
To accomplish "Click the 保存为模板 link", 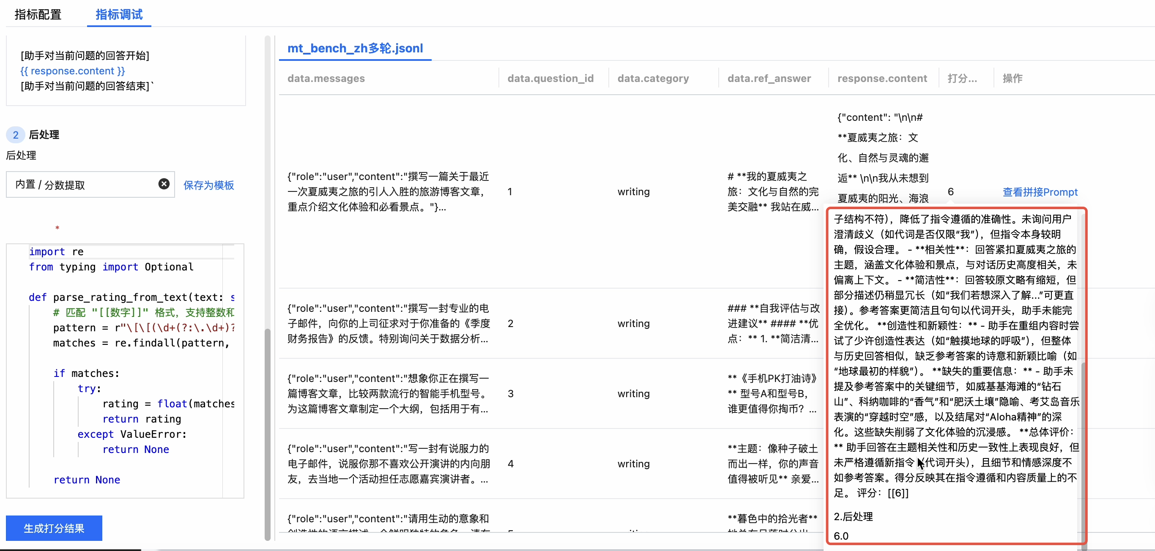I will tap(208, 185).
